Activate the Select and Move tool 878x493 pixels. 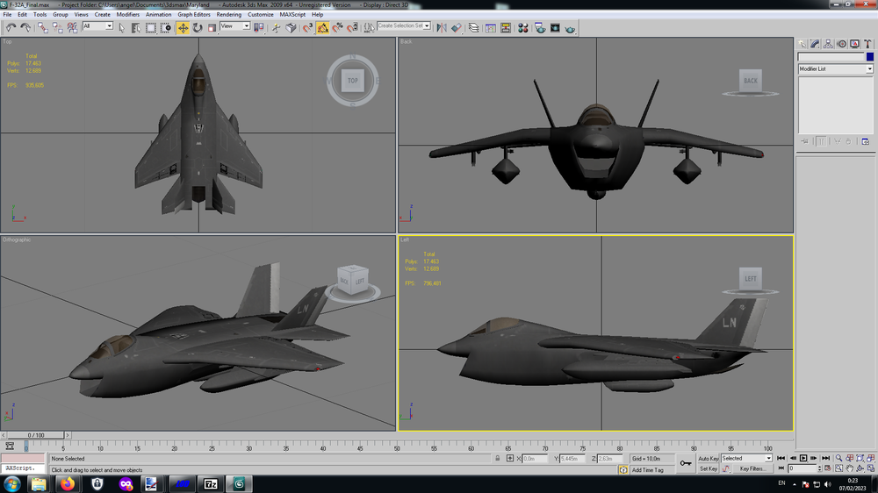(x=184, y=27)
